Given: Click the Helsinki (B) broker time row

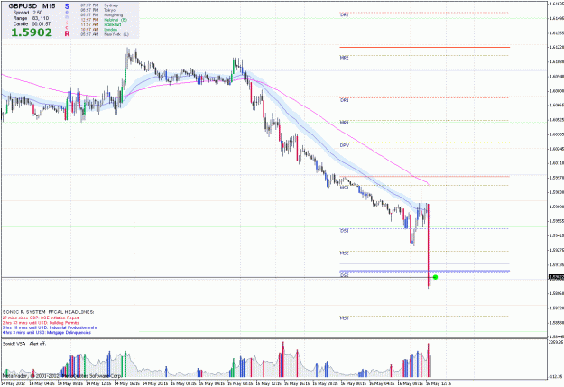Looking at the screenshot, I should point(104,20).
